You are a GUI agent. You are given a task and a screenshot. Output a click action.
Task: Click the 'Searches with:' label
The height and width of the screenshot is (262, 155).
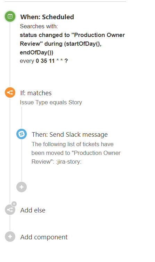(39, 26)
